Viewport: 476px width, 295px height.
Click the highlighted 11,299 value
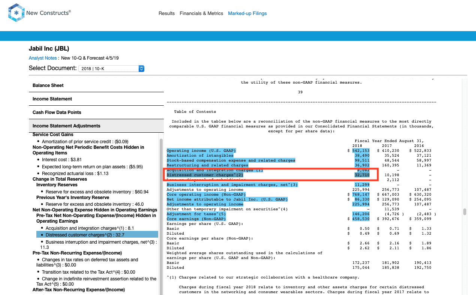(362, 185)
